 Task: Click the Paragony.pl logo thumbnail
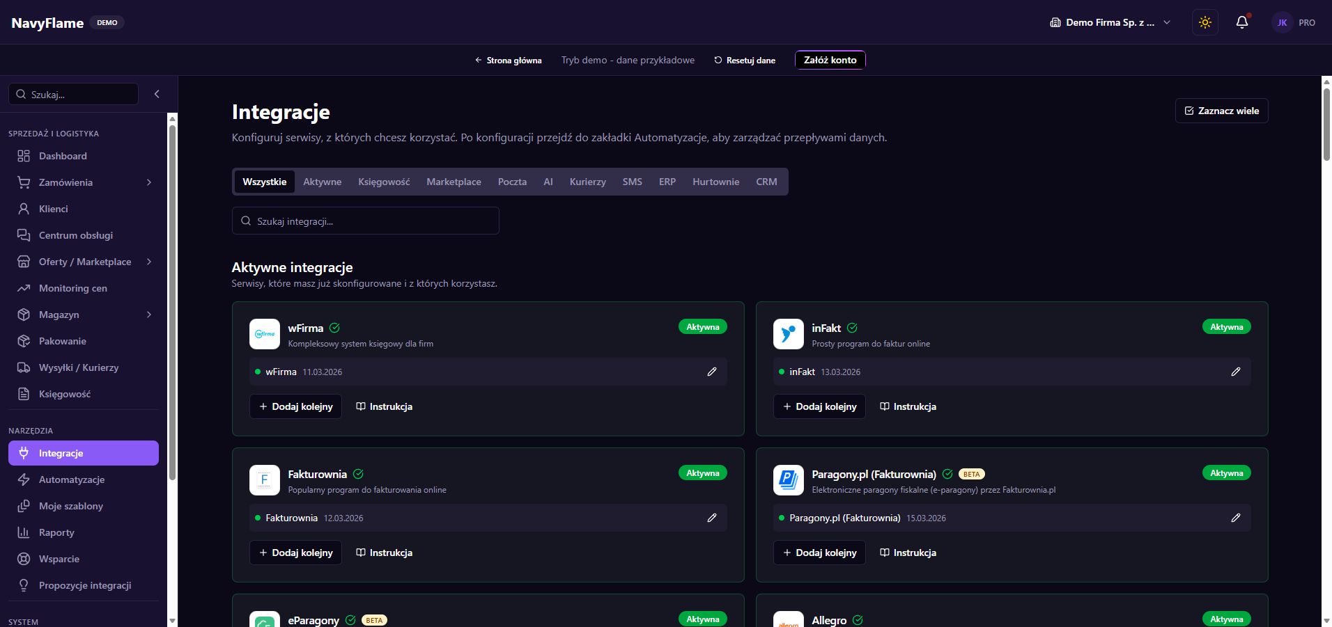[x=789, y=480]
